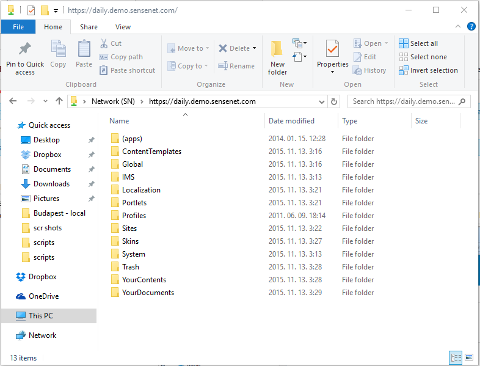Expand the Delete options arrow
Screen dimensions: 480x366
254,48
